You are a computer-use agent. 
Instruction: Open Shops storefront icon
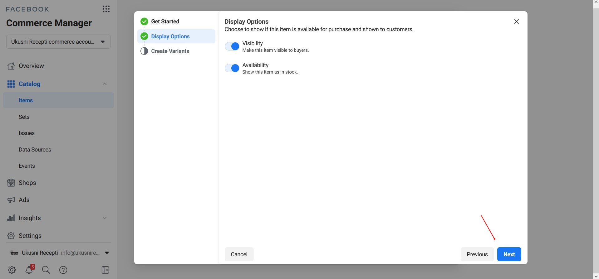(11, 183)
